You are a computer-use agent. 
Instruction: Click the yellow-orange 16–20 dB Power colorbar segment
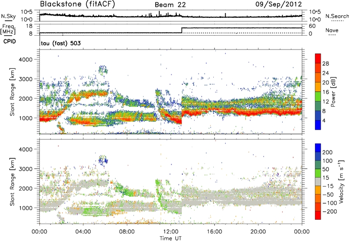[x=318, y=87]
